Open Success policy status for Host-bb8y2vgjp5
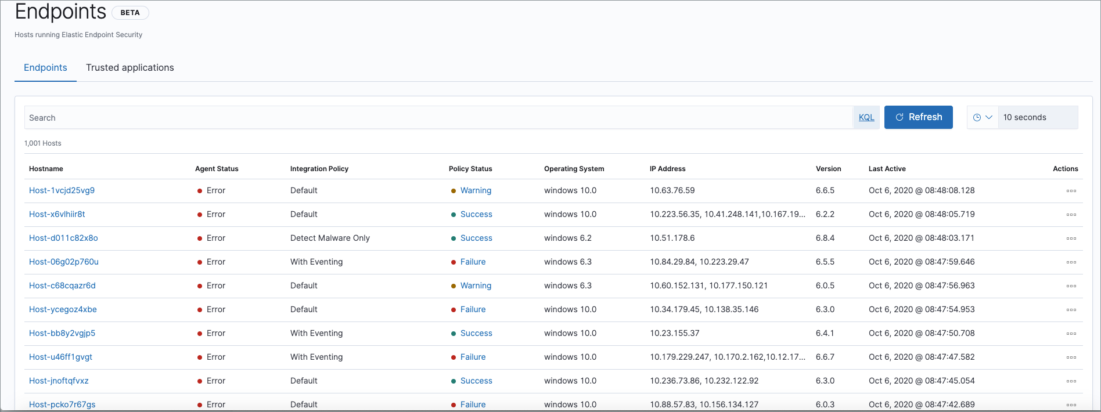This screenshot has width=1101, height=412. (x=476, y=333)
